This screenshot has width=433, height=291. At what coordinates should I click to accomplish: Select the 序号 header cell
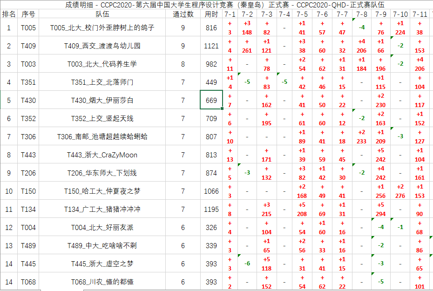coord(28,14)
